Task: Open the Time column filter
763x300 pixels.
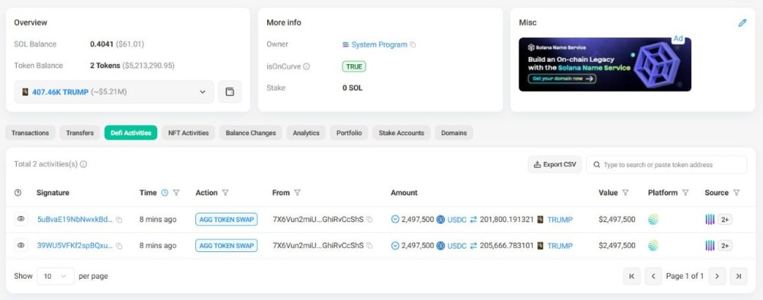Action: click(176, 193)
